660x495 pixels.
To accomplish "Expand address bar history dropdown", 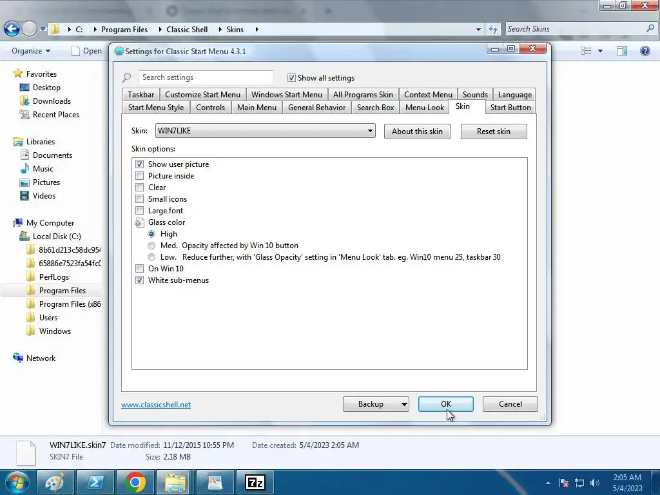I will point(478,29).
